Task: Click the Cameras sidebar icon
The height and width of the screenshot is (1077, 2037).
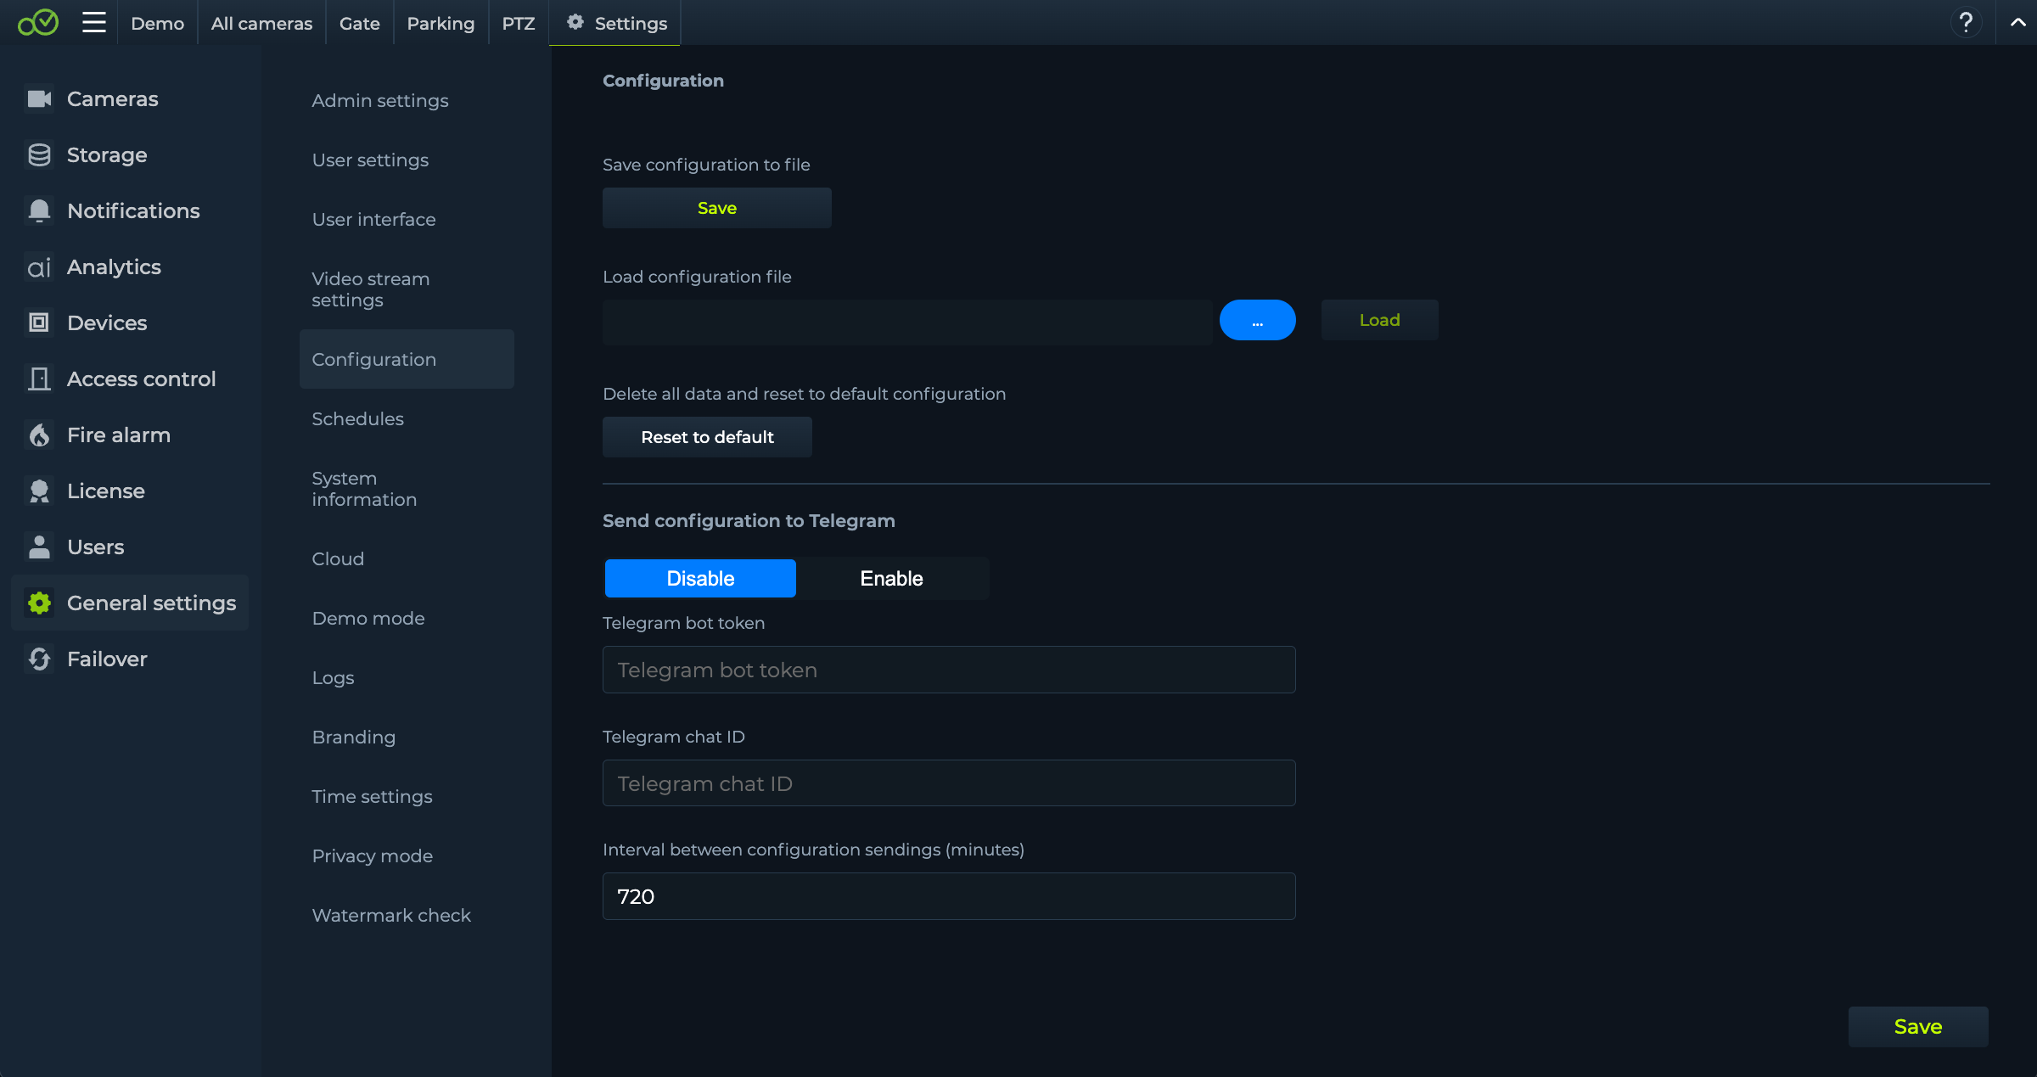Action: click(x=39, y=99)
